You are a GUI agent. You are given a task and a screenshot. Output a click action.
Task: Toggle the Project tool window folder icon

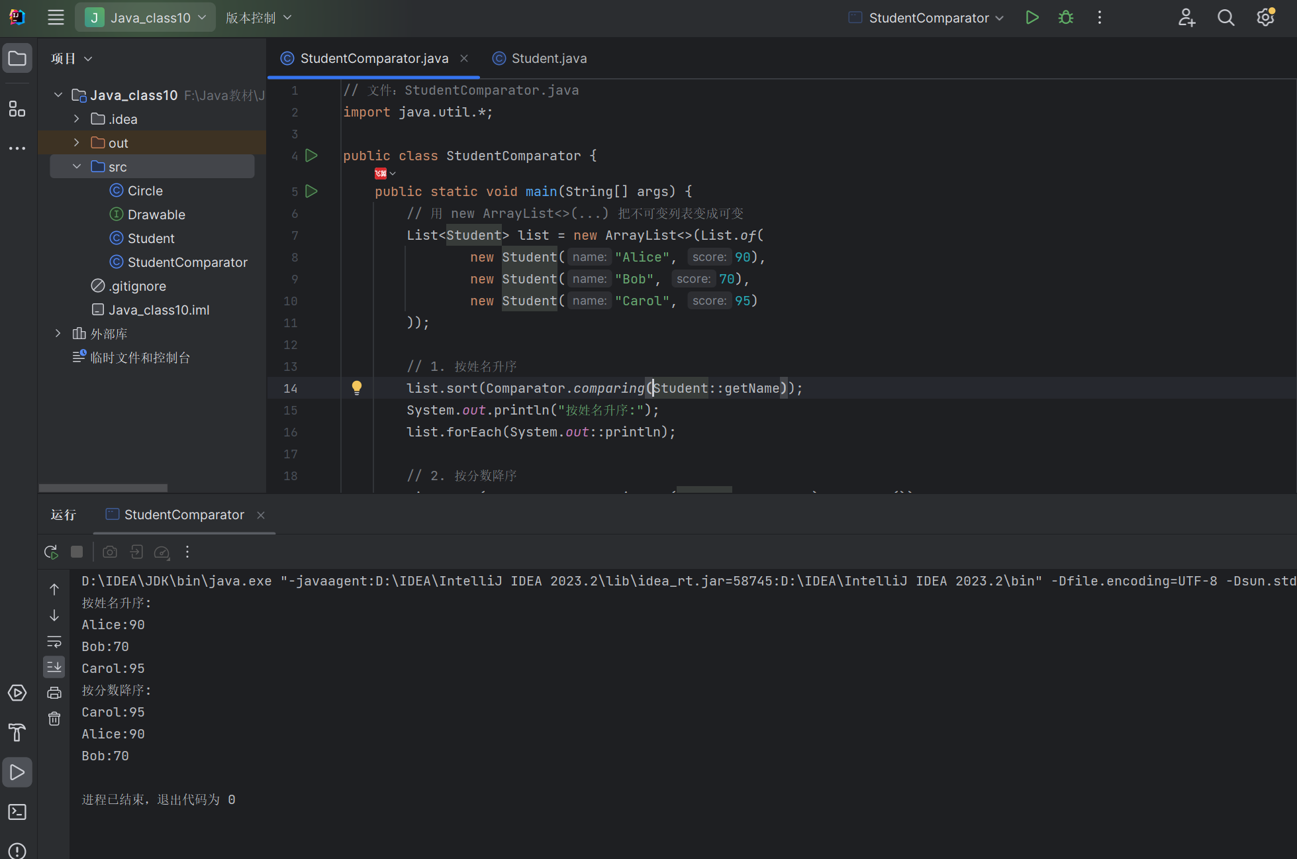[x=17, y=59]
